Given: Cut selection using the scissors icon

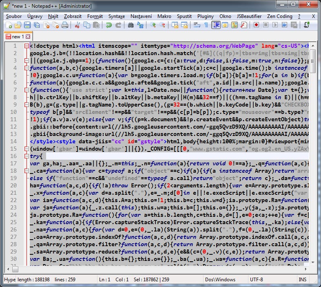Looking at the screenshot, I should tap(77, 25).
